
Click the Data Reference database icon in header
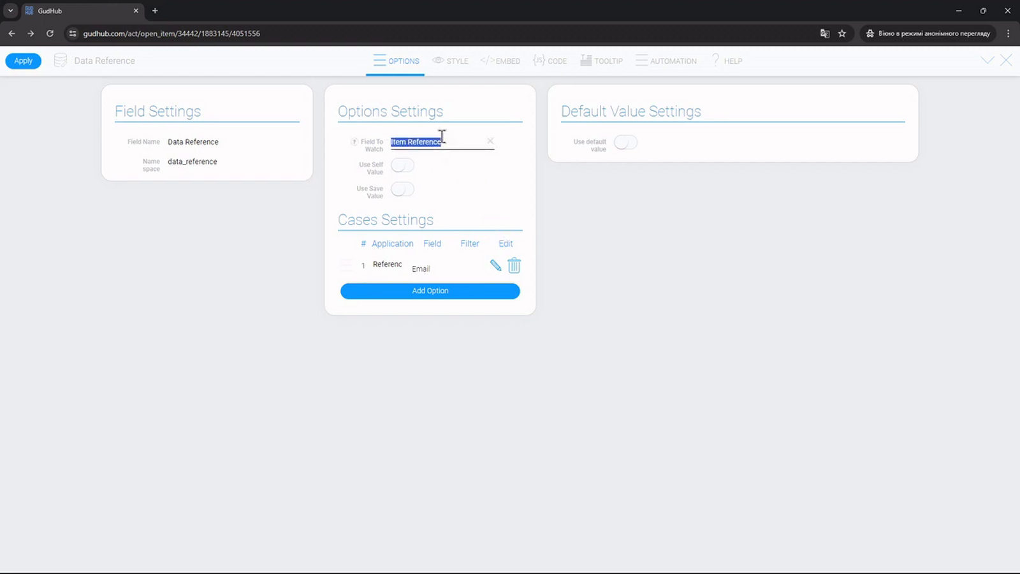click(61, 61)
